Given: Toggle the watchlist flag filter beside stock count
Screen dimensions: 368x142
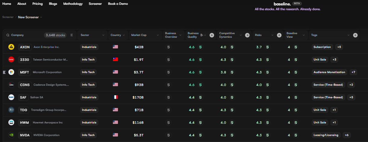Looking at the screenshot, I should point(72,35).
